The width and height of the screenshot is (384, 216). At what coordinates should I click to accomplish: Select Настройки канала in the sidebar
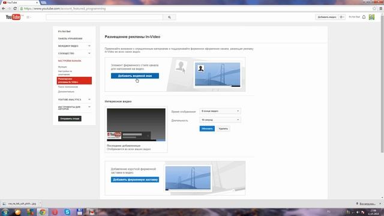pos(70,61)
